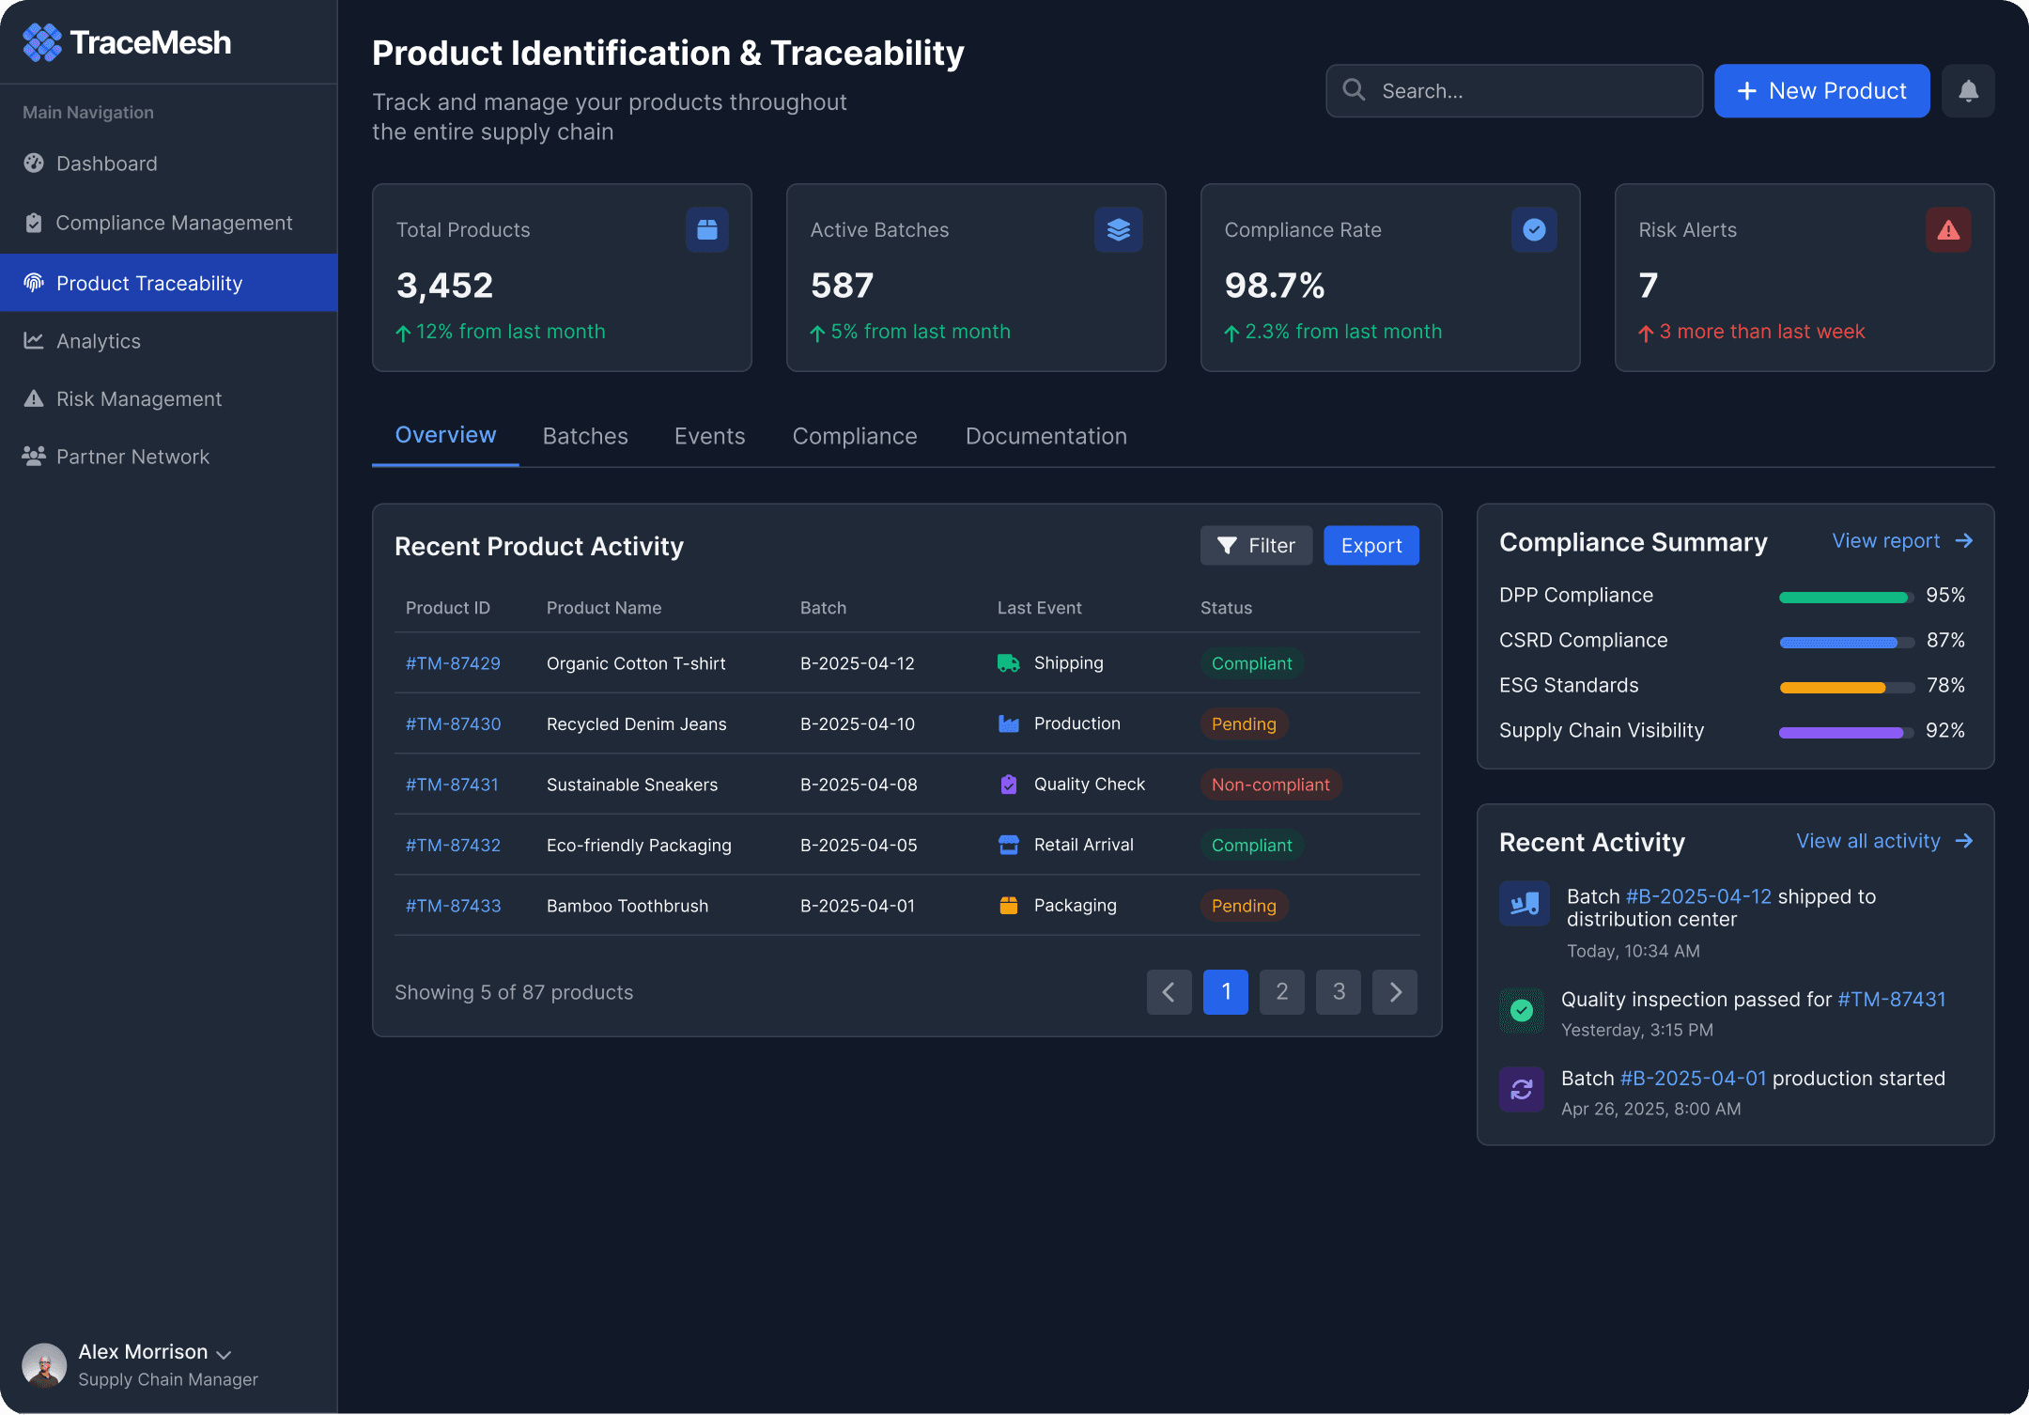Export the recent product activity

click(1371, 546)
